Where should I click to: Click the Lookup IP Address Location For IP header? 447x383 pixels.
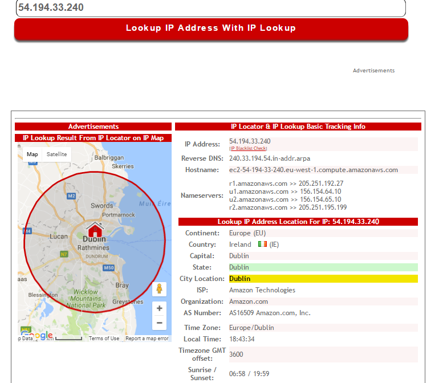click(298, 222)
